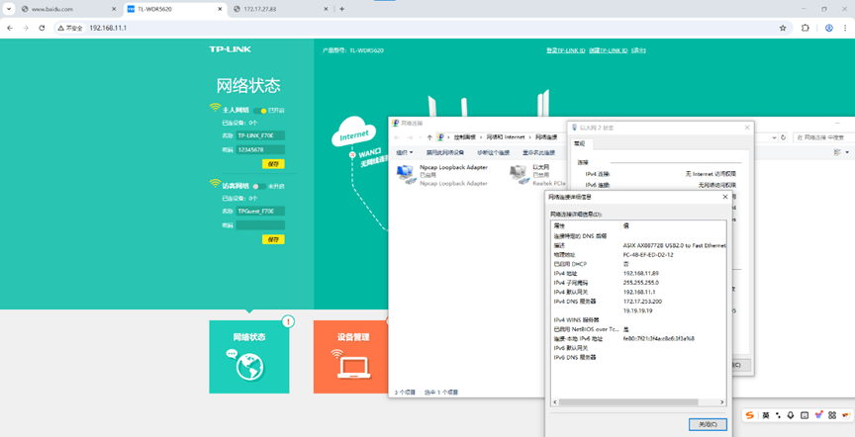Refresh the Network Connections window
The image size is (855, 437).
[x=784, y=137]
